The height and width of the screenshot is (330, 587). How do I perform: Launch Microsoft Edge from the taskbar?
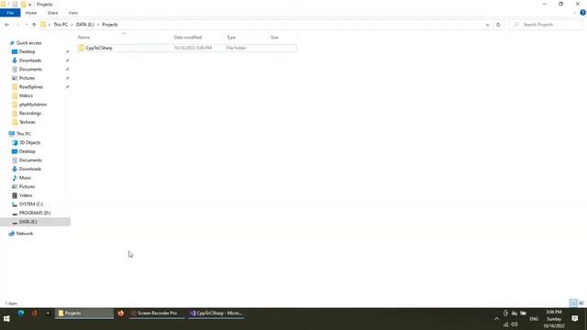(20, 313)
